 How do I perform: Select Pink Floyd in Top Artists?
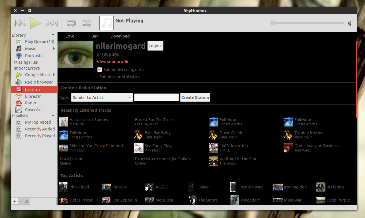click(x=79, y=187)
